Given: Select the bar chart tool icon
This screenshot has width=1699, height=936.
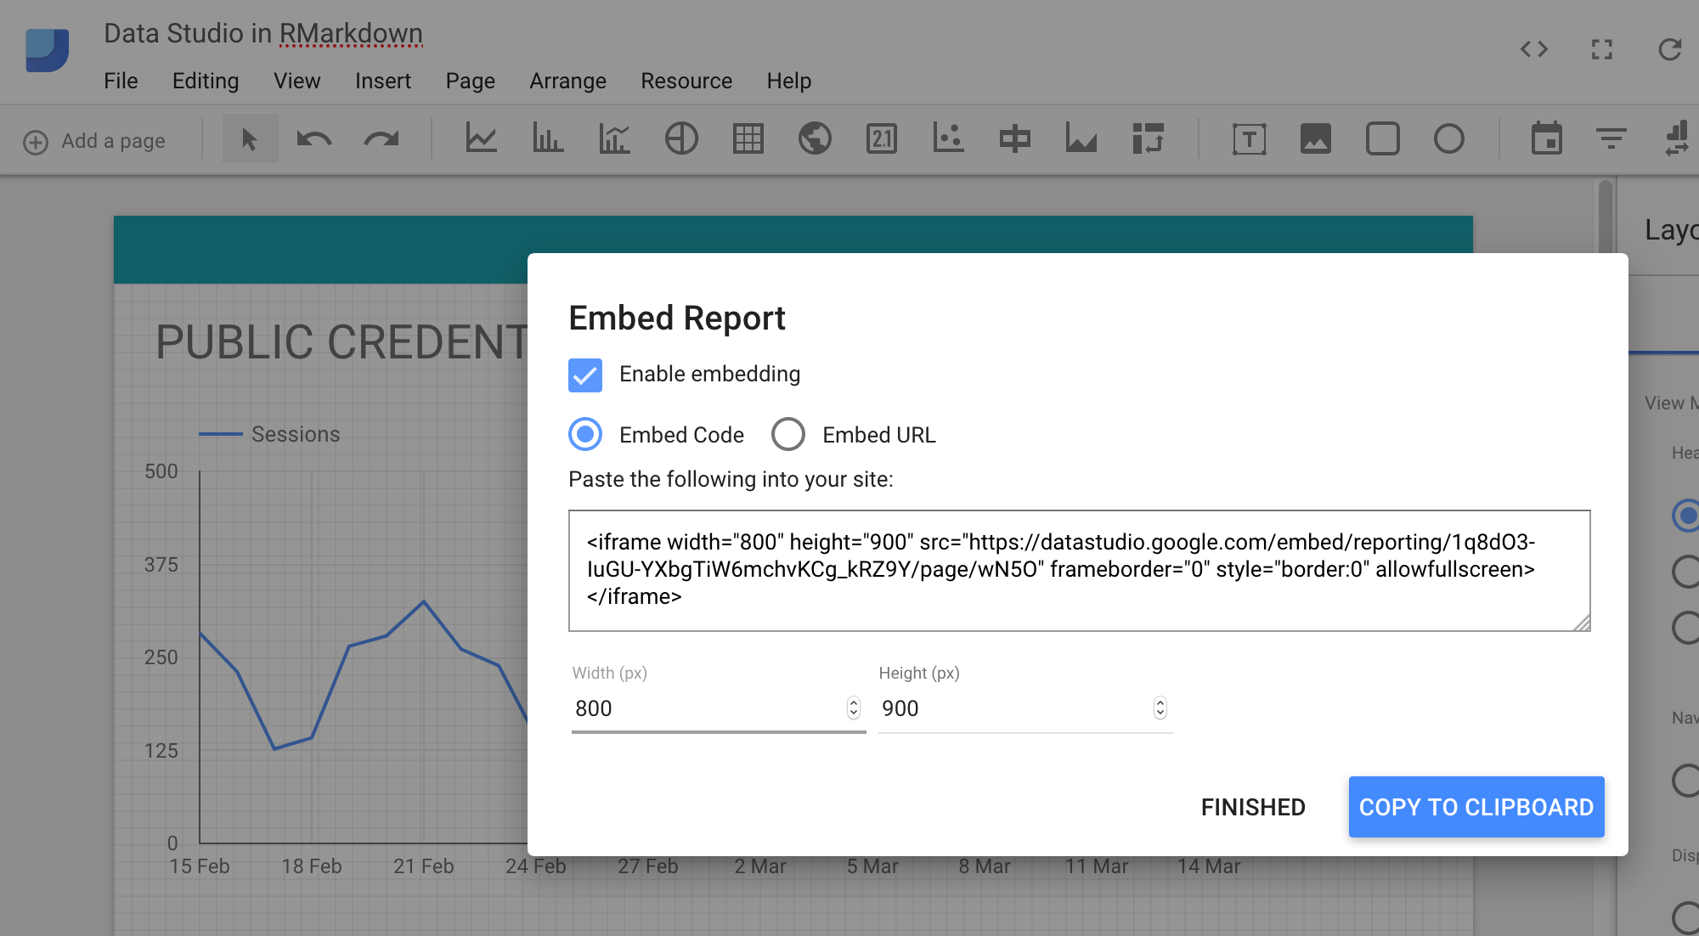Looking at the screenshot, I should click(548, 138).
